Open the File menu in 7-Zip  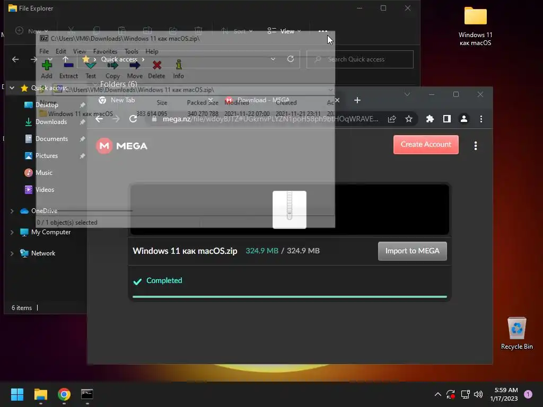[x=44, y=51]
